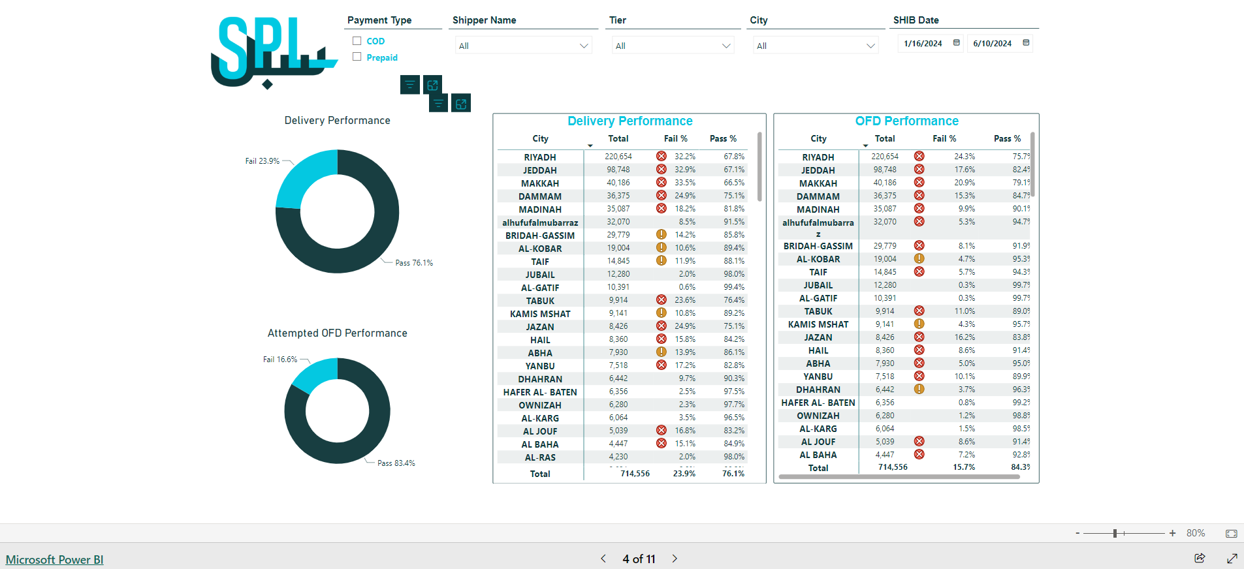The image size is (1244, 569).
Task: Sort OFD Performance table by Fail % header
Action: pyautogui.click(x=944, y=138)
